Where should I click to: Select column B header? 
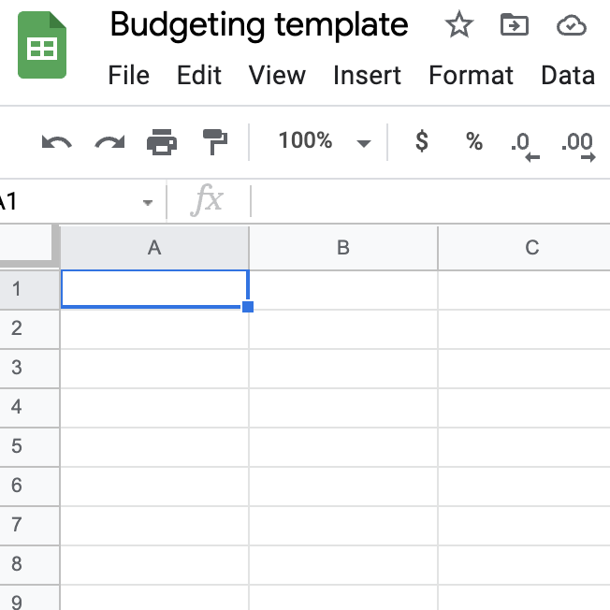tap(343, 248)
